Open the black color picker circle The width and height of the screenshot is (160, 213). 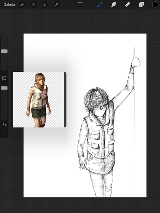point(155,4)
